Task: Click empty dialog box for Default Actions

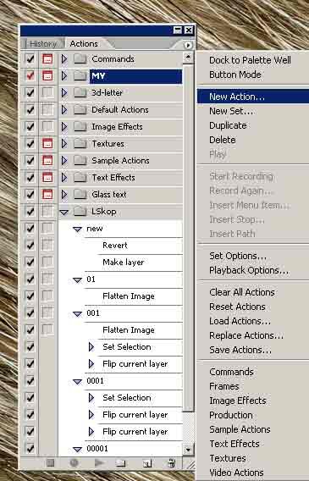Action: pyautogui.click(x=47, y=109)
